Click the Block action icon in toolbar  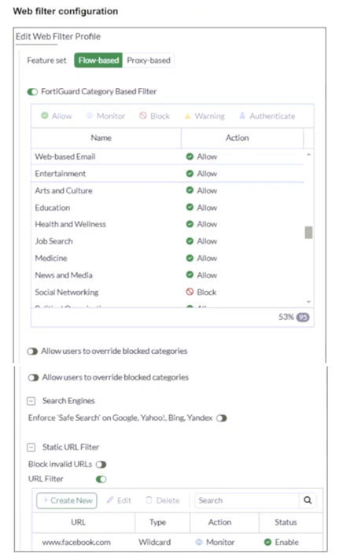[143, 116]
